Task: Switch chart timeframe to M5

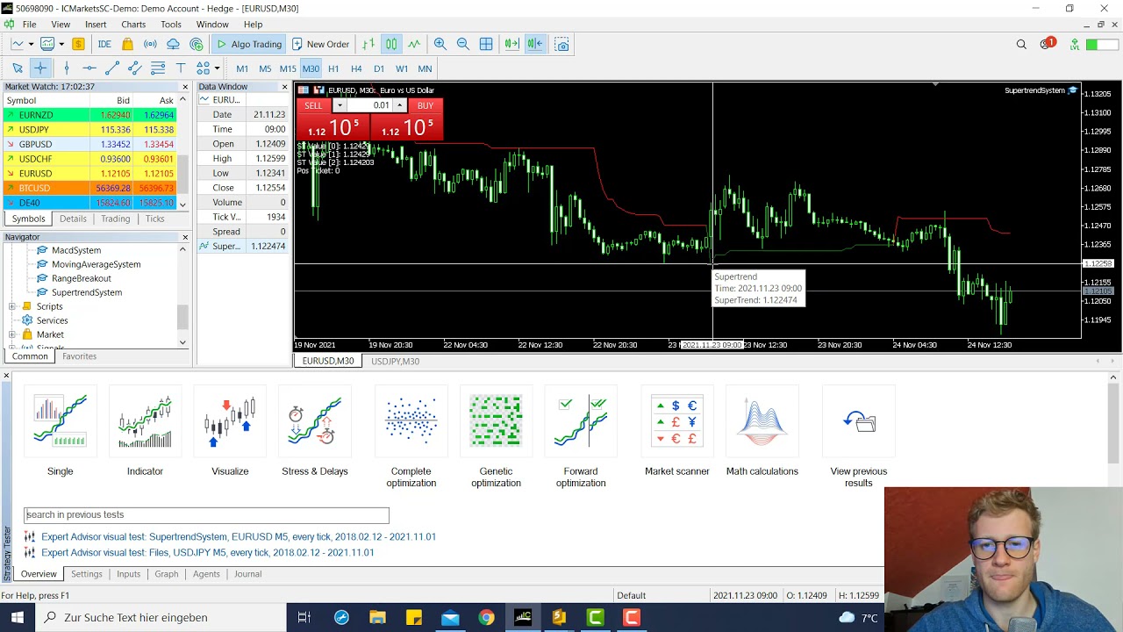Action: [x=265, y=68]
